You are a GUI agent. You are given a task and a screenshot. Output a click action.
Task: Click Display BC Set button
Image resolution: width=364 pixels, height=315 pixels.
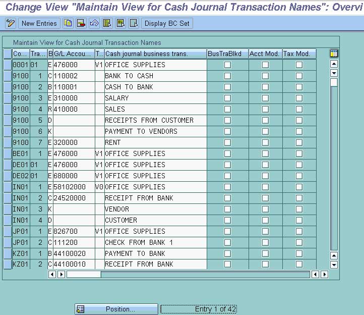[x=167, y=23]
